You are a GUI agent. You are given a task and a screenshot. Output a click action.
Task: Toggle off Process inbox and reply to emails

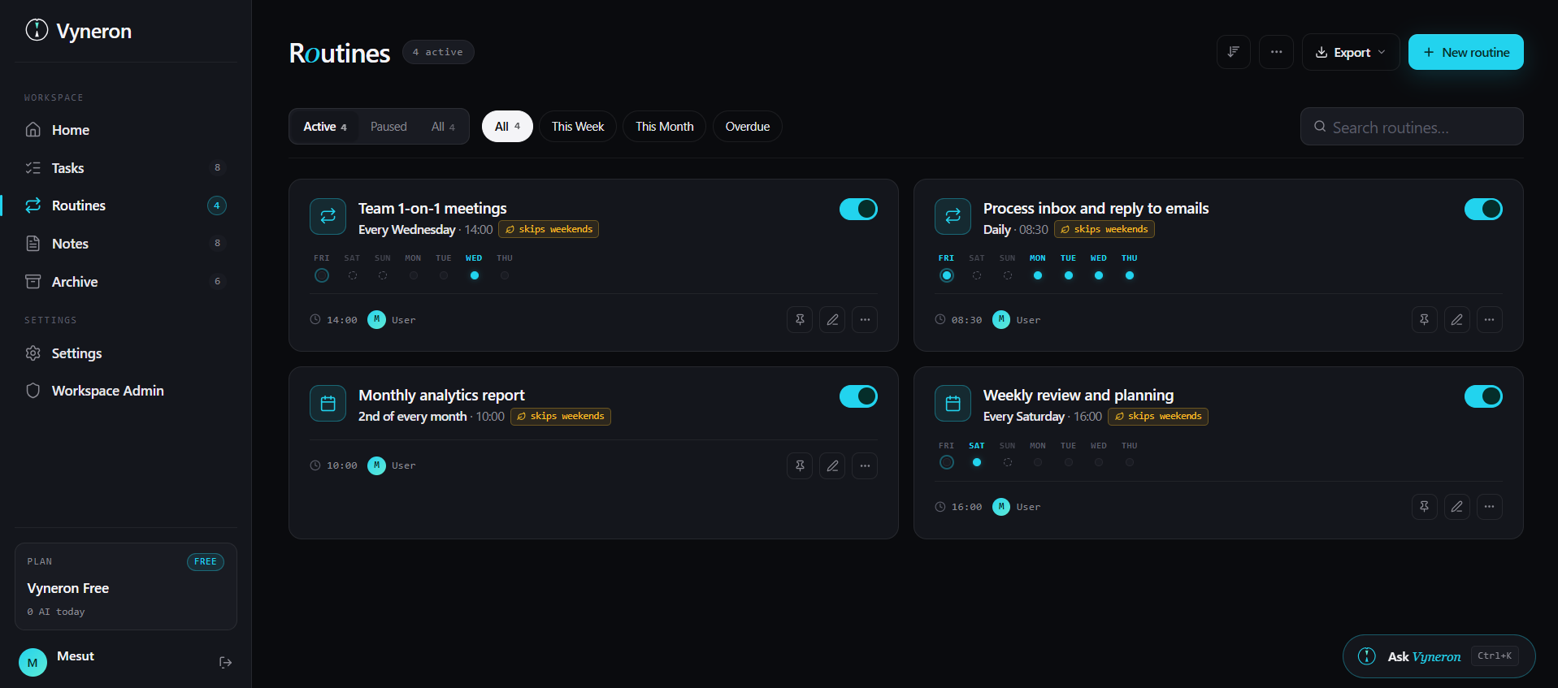(1483, 209)
